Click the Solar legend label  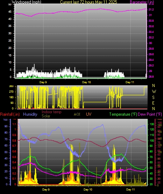click(x=46, y=116)
